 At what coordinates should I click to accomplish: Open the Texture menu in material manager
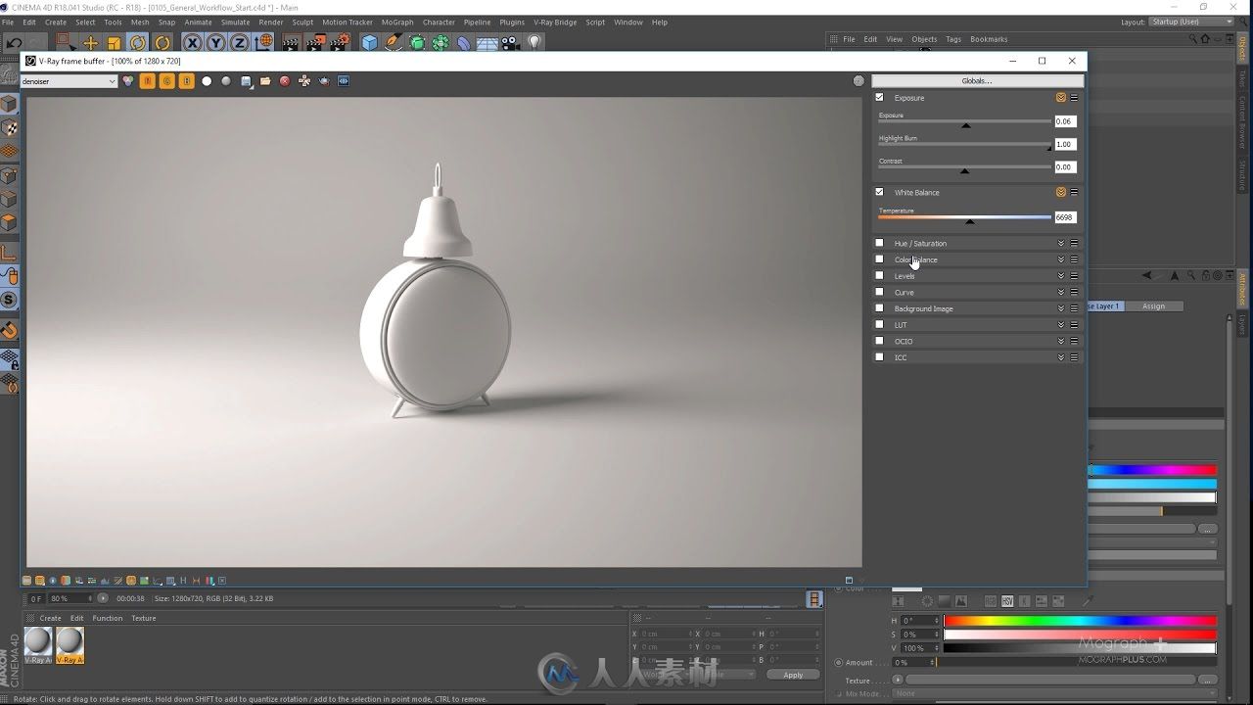tap(144, 618)
